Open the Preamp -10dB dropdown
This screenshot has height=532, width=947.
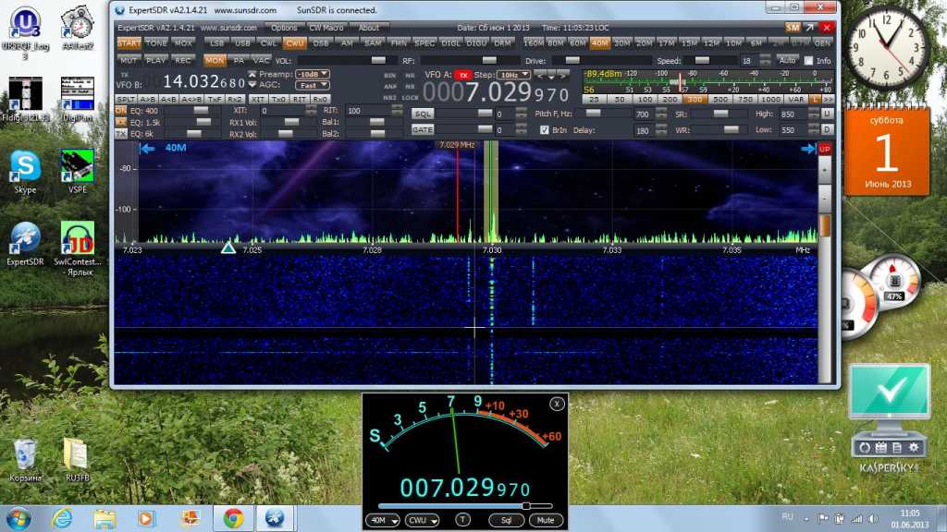pyautogui.click(x=313, y=74)
